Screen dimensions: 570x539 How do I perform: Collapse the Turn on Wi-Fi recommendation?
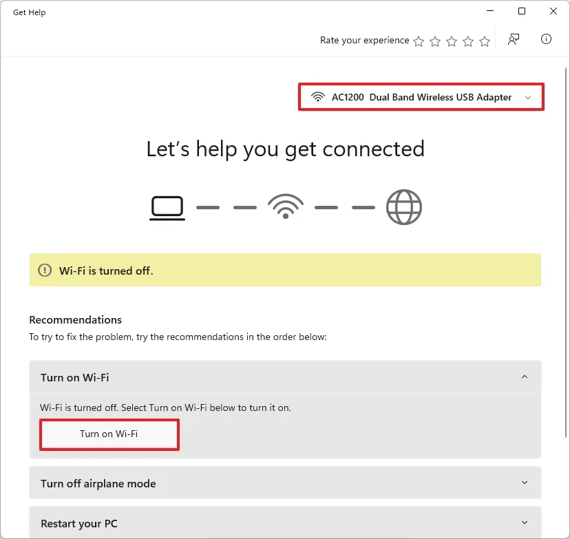tap(525, 377)
